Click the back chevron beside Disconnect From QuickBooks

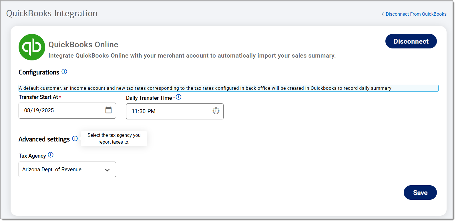click(x=383, y=14)
